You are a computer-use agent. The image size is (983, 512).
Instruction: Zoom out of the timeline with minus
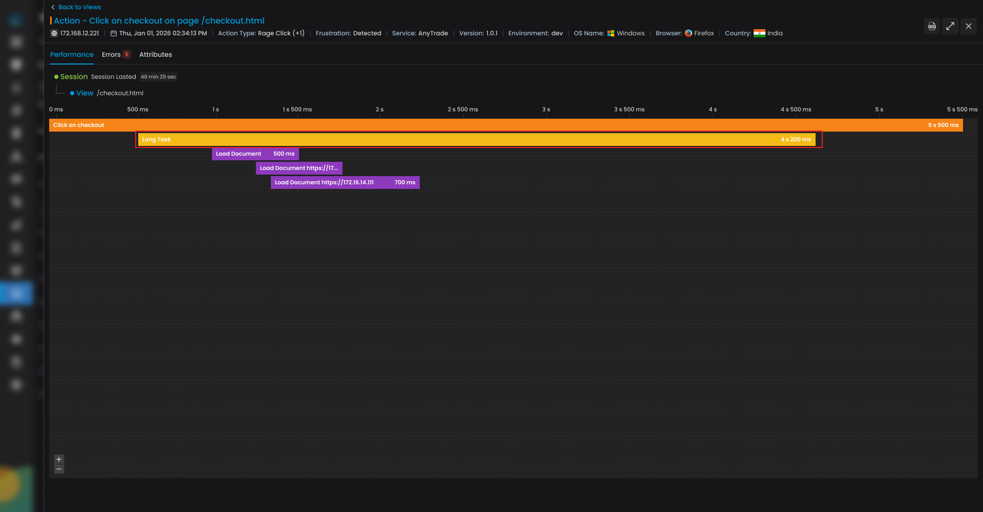59,469
